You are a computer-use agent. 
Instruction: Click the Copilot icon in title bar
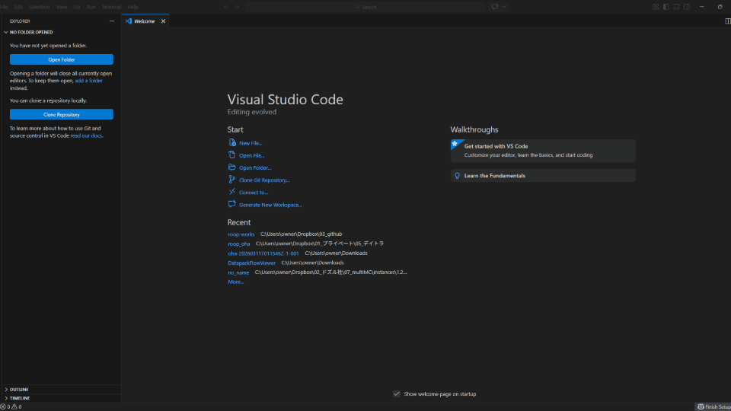point(495,7)
